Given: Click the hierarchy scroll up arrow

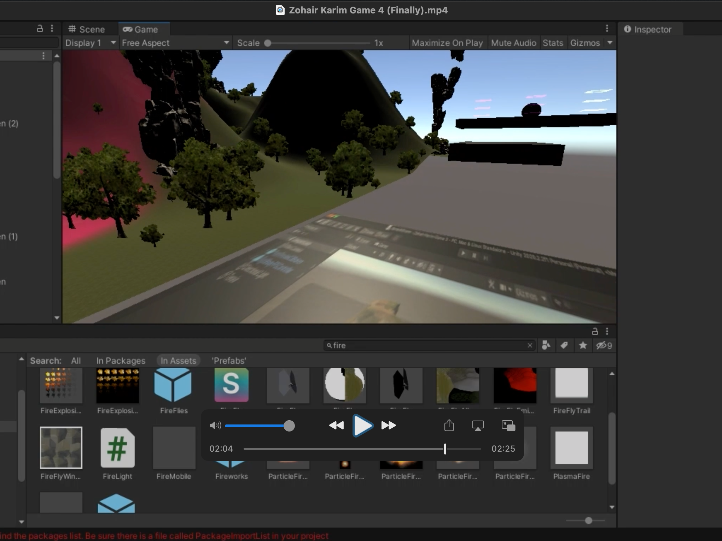Looking at the screenshot, I should [57, 56].
